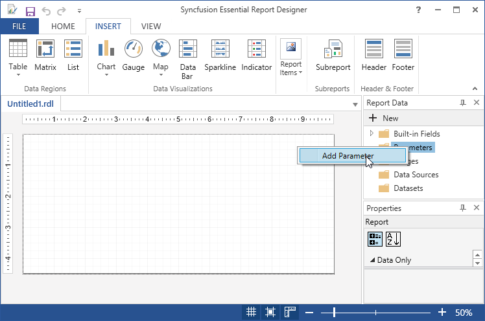Open the FILE tab
The width and height of the screenshot is (485, 321).
tap(19, 27)
